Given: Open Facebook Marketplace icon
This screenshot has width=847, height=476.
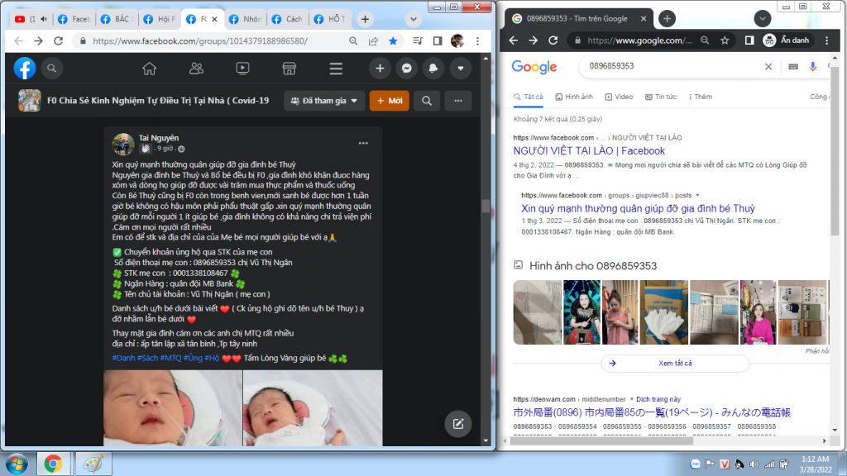Looking at the screenshot, I should point(289,69).
